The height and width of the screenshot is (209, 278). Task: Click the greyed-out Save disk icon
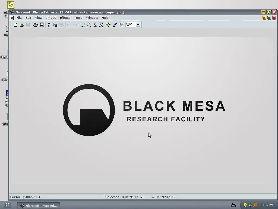28,25
